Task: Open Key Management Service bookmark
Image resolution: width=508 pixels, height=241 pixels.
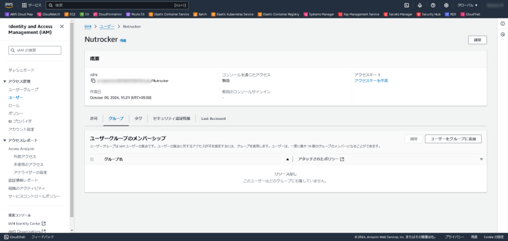Action: tap(359, 15)
